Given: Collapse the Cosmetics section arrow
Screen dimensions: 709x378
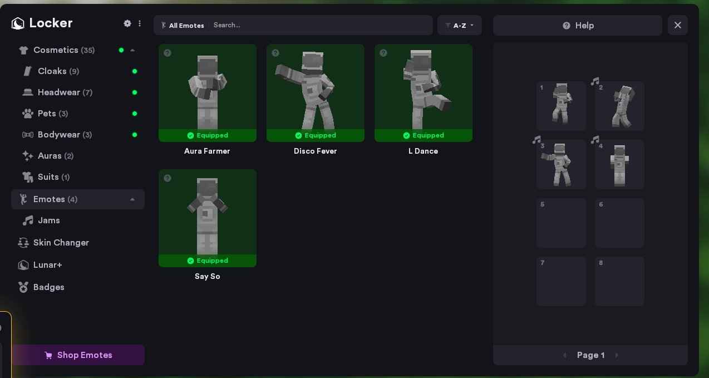Looking at the screenshot, I should [132, 50].
